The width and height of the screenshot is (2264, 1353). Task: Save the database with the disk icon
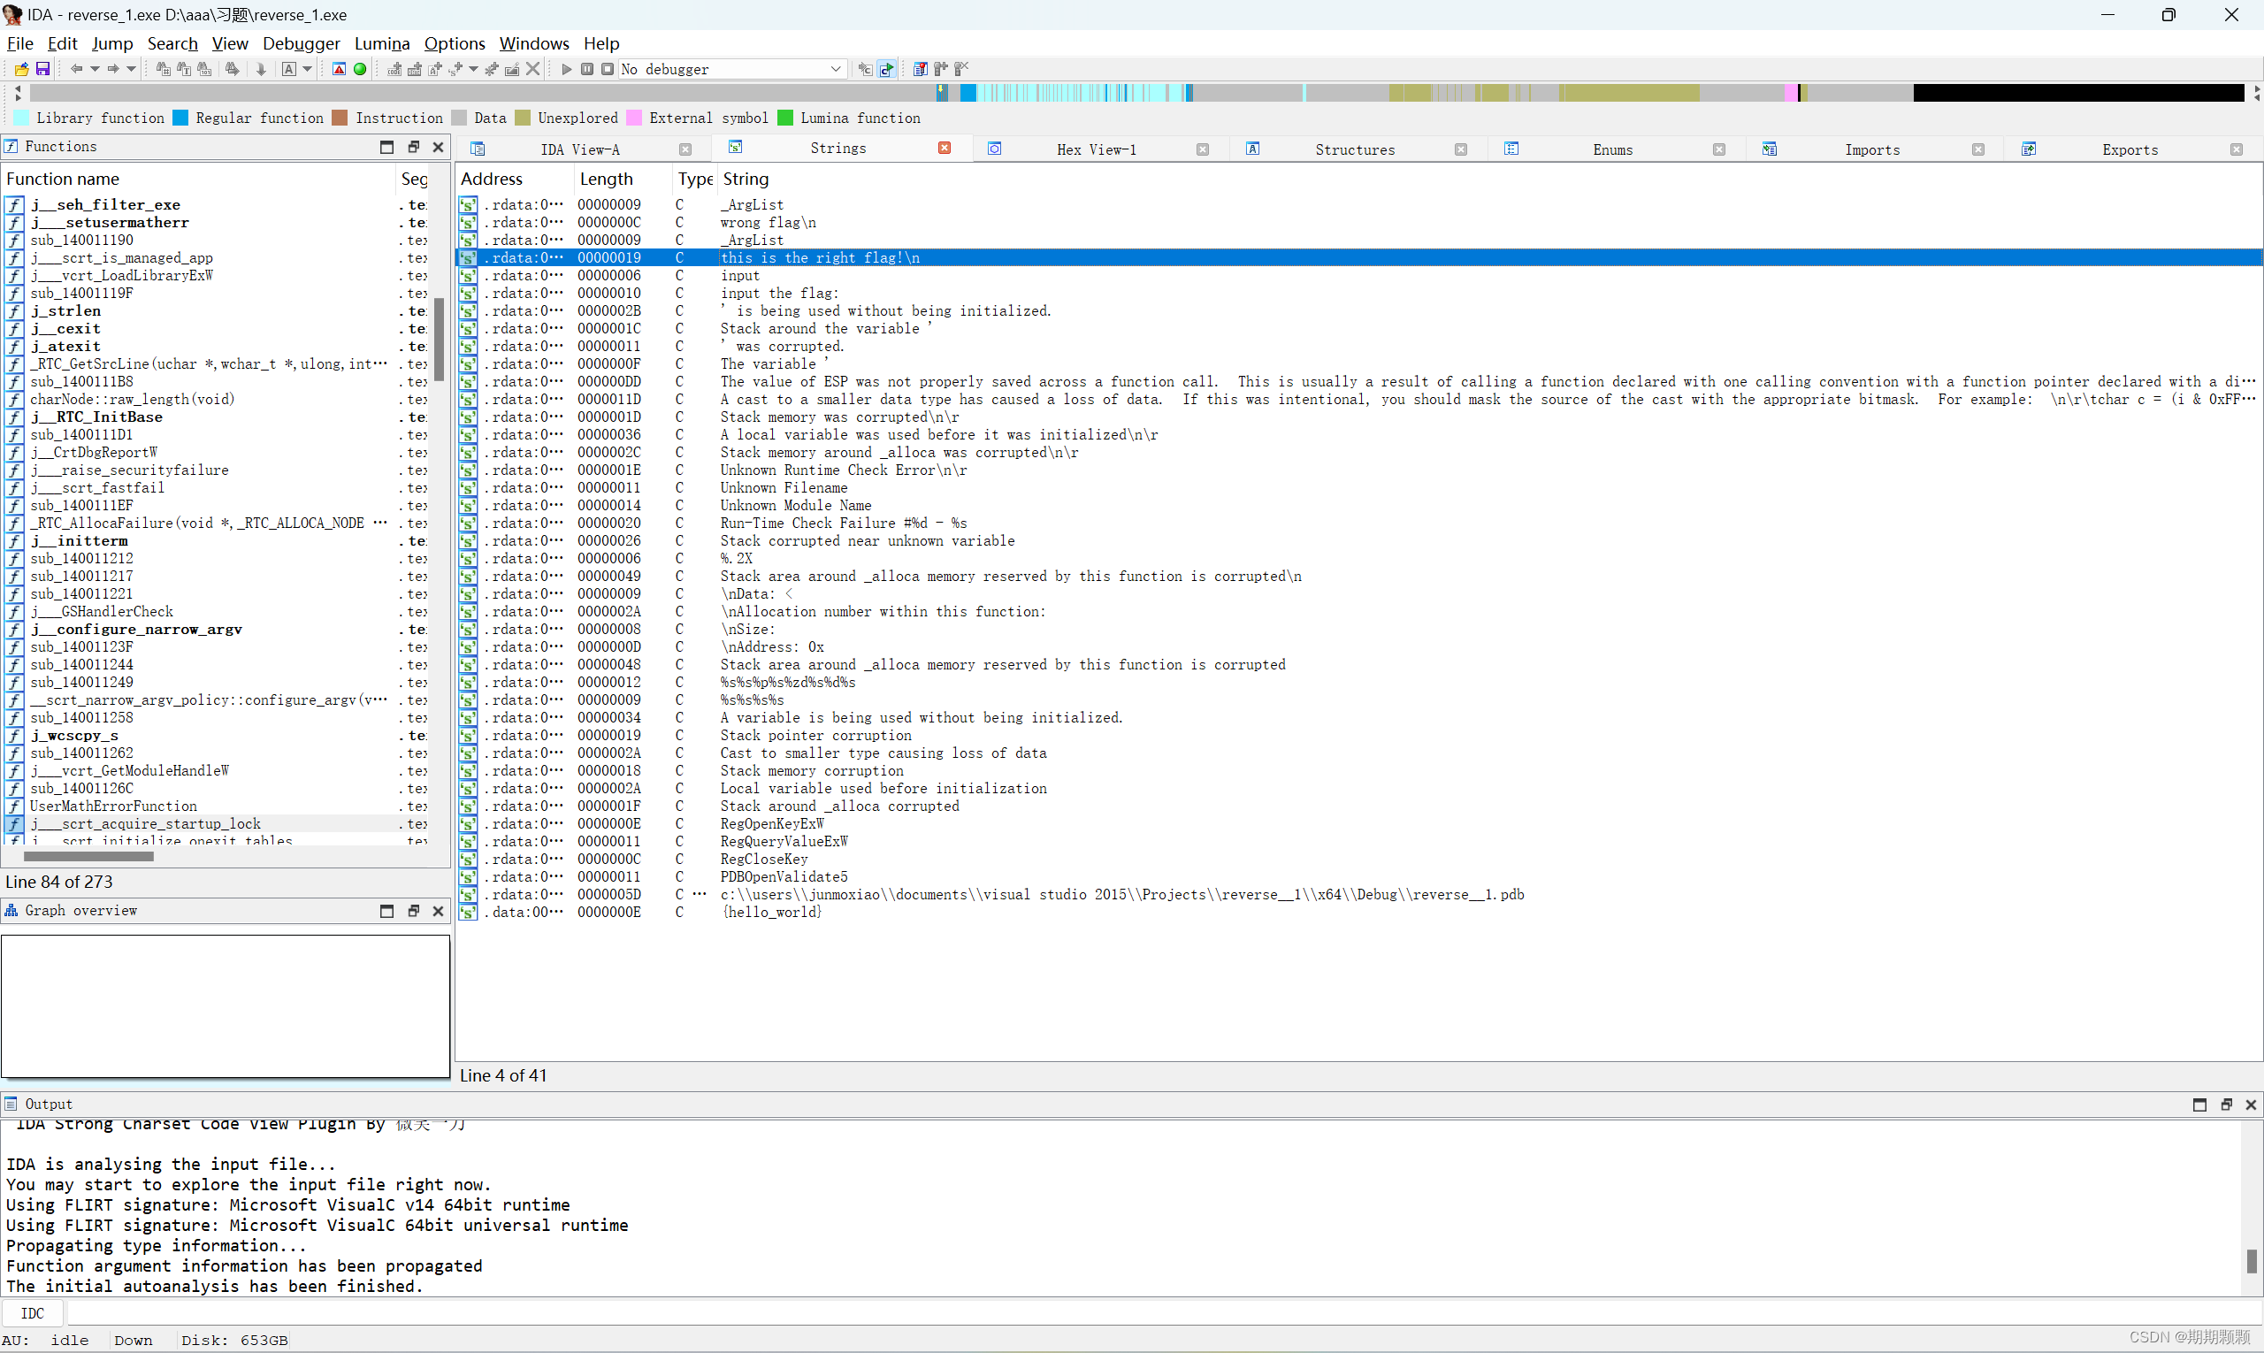tap(42, 68)
